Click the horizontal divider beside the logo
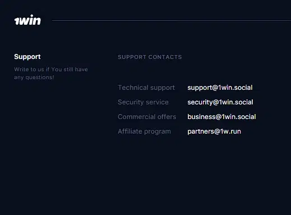 pos(172,20)
